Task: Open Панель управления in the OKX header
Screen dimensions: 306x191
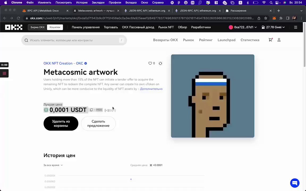Action: [86, 27]
